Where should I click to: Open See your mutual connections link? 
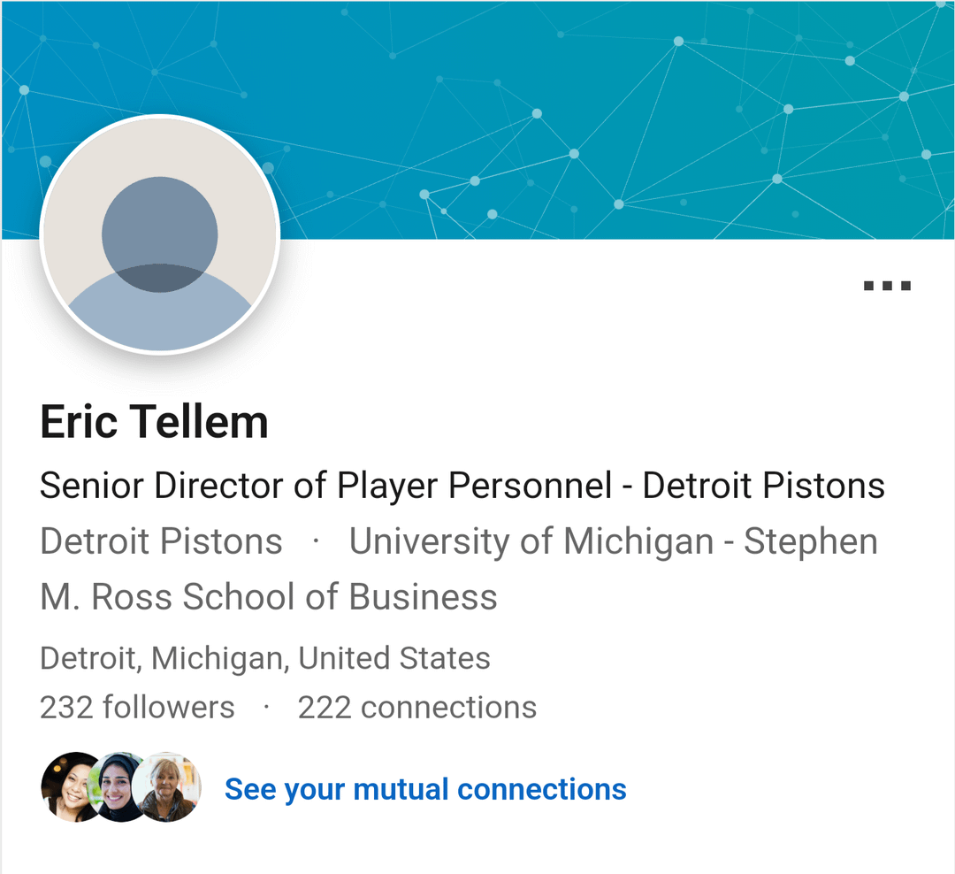click(425, 788)
